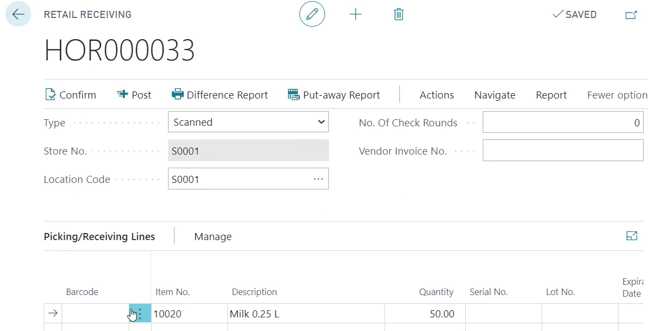Screen dimensions: 648x331
Task: Click the No. Of Check Rounds field
Action: coord(562,122)
